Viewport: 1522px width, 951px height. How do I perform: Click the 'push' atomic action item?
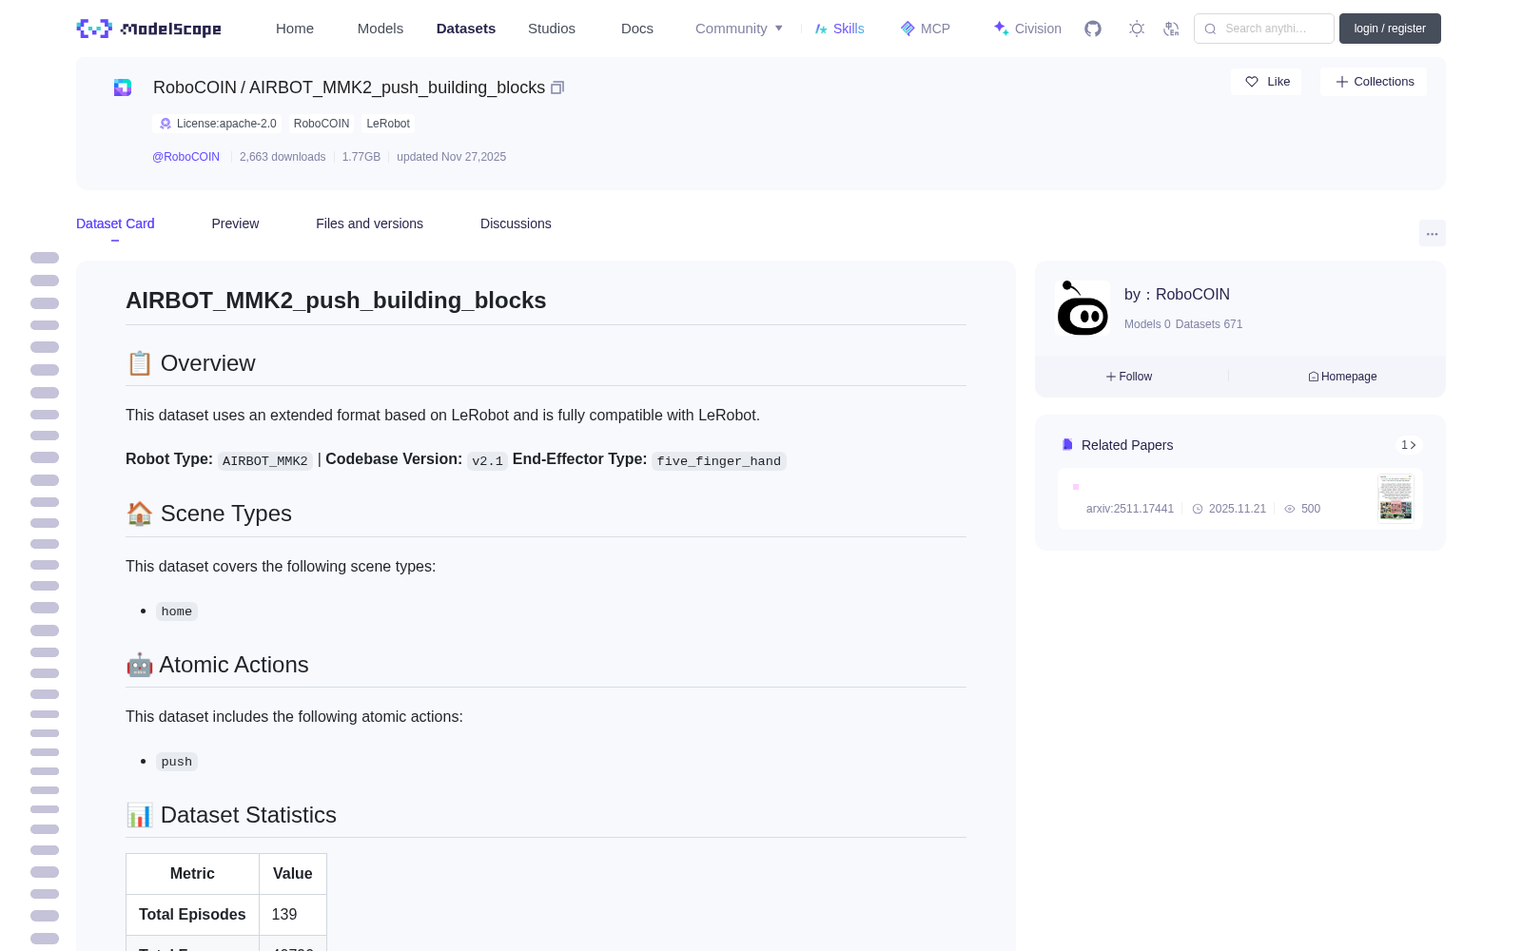177,762
